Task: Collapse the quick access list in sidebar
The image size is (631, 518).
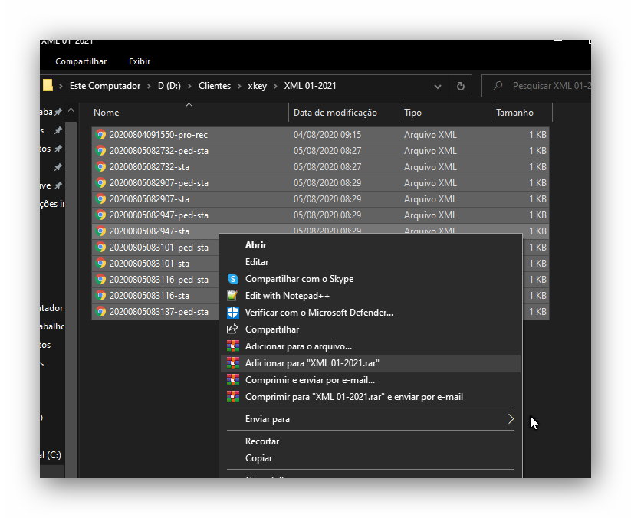Action: click(x=71, y=110)
